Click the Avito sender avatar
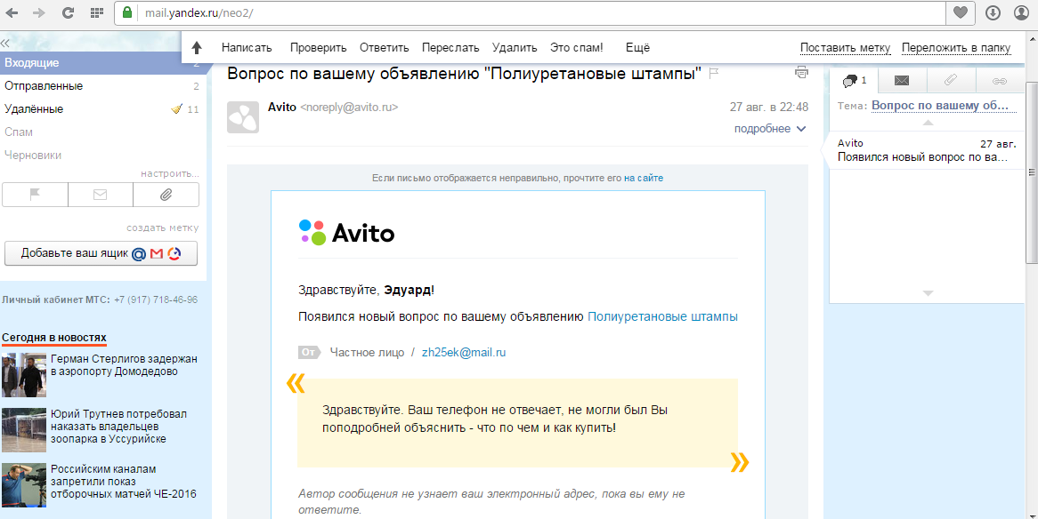Screen dimensions: 1038x519 (x=243, y=117)
